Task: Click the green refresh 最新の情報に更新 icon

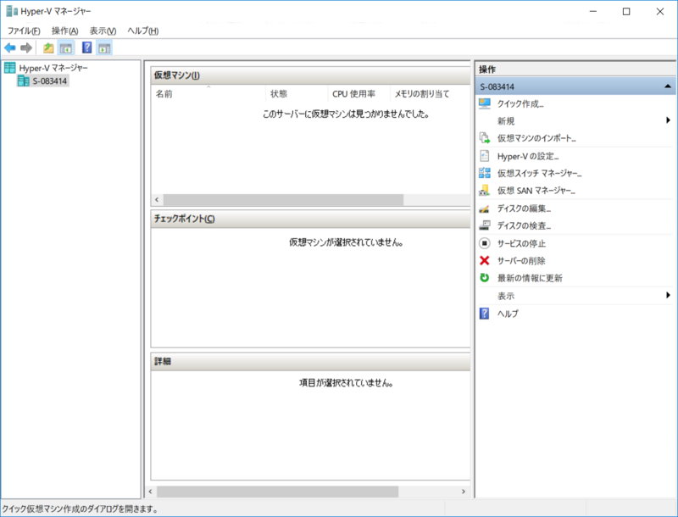Action: point(485,277)
